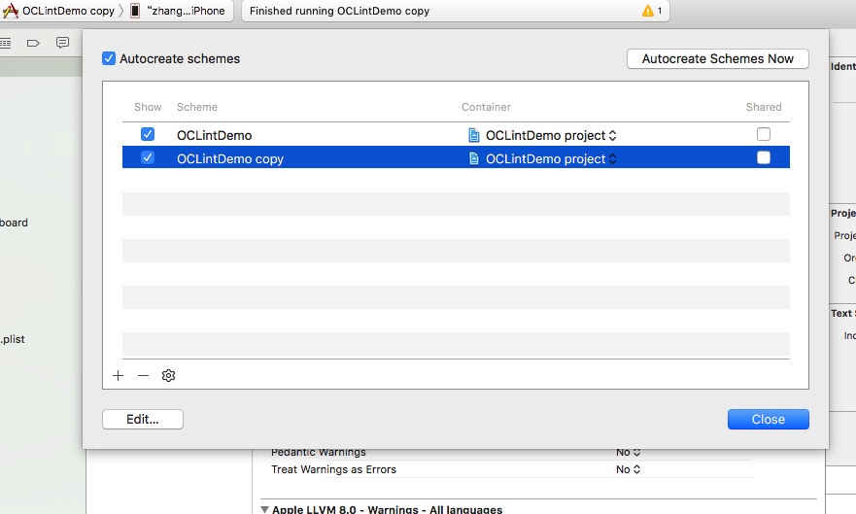Uncheck the Show checkbox for OCLintDemo
This screenshot has height=514, width=856.
click(x=148, y=134)
